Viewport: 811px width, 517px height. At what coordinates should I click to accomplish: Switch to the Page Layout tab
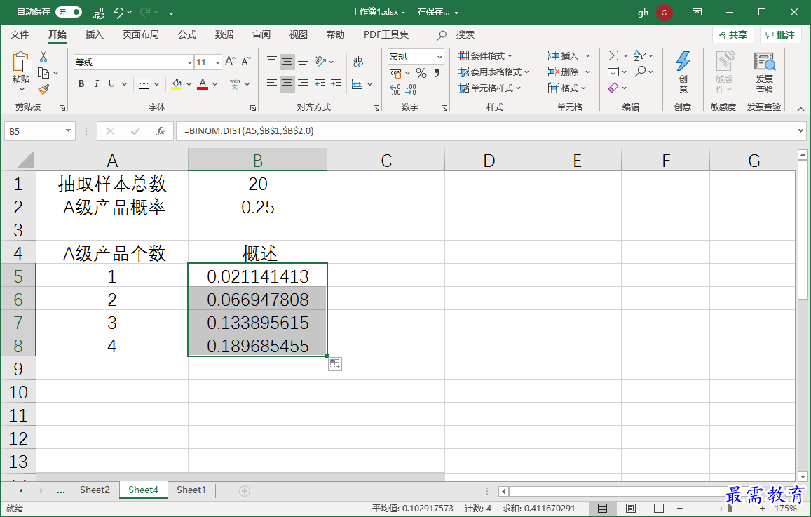(x=141, y=34)
